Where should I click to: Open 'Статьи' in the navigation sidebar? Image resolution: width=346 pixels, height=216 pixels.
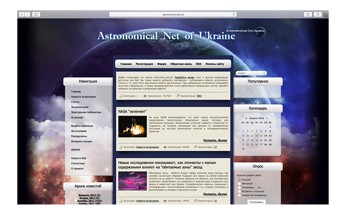coord(75,102)
